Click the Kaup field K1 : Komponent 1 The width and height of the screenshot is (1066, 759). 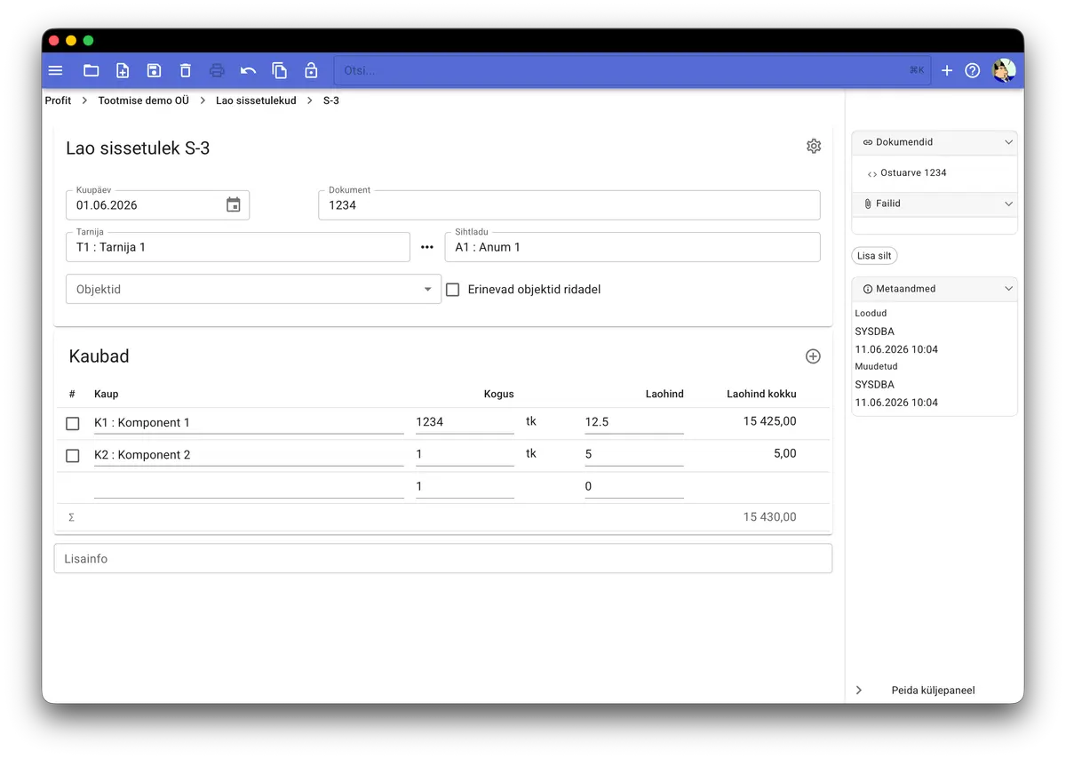pos(249,423)
